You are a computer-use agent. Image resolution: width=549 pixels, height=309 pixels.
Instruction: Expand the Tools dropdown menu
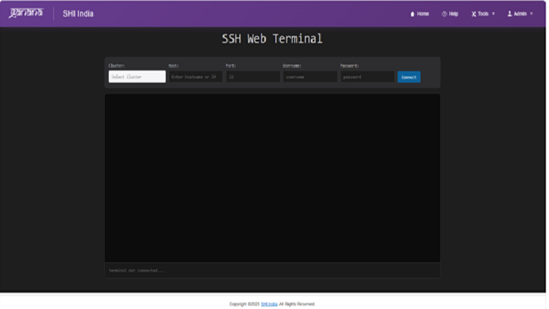[x=483, y=14]
